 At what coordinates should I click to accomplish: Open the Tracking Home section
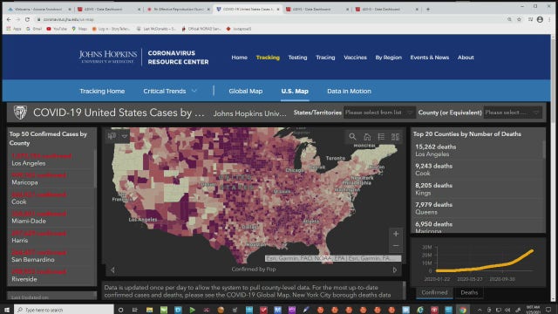[x=102, y=91]
